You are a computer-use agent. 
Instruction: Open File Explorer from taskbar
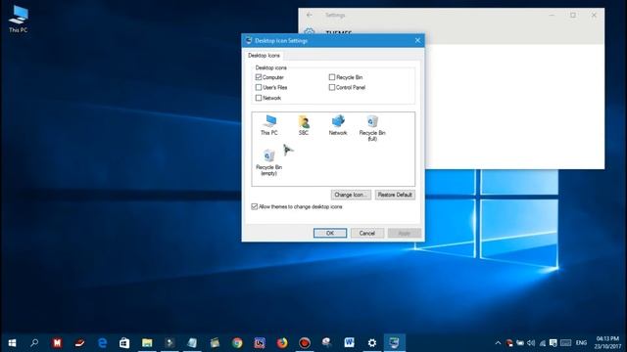pyautogui.click(x=147, y=343)
